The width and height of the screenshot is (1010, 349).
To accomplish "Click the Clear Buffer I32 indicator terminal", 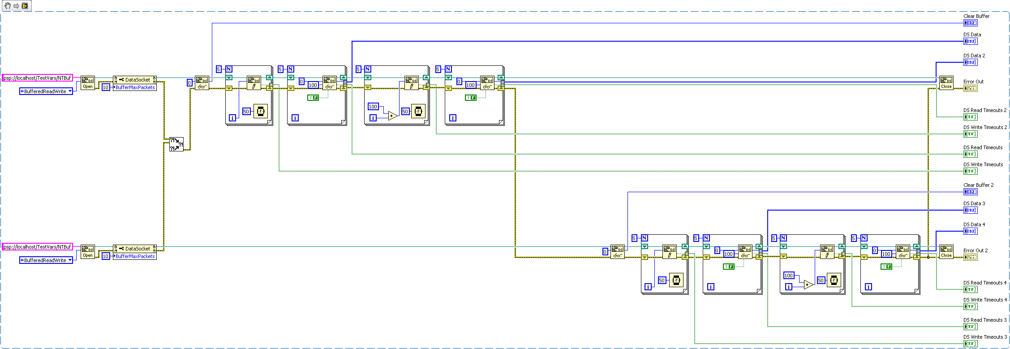I will 970,23.
